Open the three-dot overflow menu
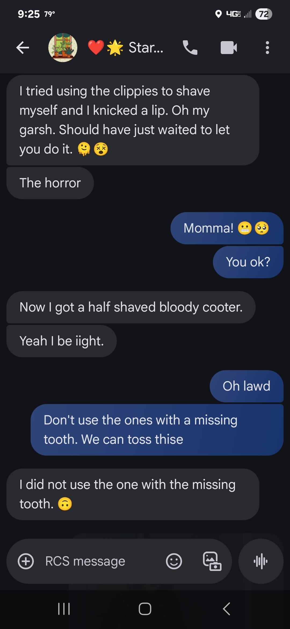This screenshot has height=629, width=290. pos(267,48)
